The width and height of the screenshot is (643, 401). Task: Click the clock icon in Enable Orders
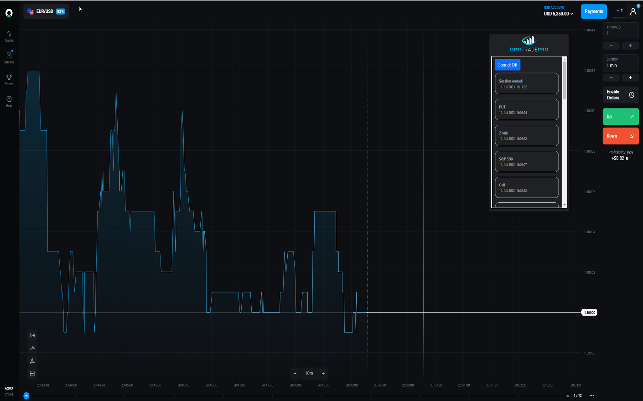(632, 95)
